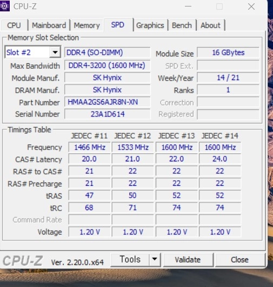Click the empty Registered field

(228, 114)
